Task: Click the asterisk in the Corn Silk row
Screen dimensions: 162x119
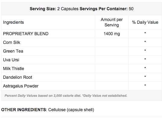Action: tap(145, 42)
